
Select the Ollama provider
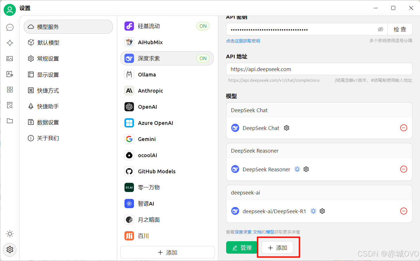[167, 74]
